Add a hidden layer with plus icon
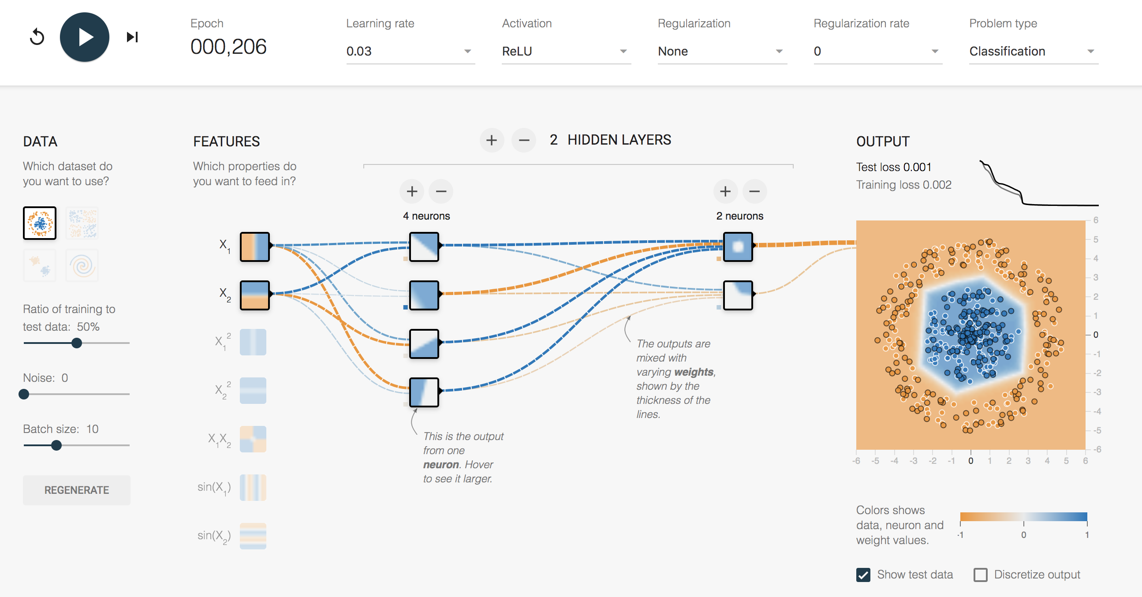Screen dimensions: 1142x597 (491, 141)
